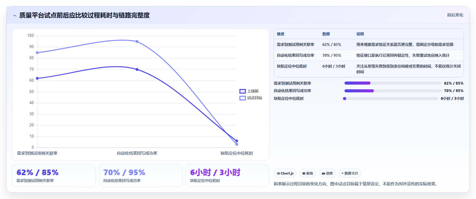Open the 62% / 85% data card
Screen dimensions: 476x199
(x=54, y=175)
